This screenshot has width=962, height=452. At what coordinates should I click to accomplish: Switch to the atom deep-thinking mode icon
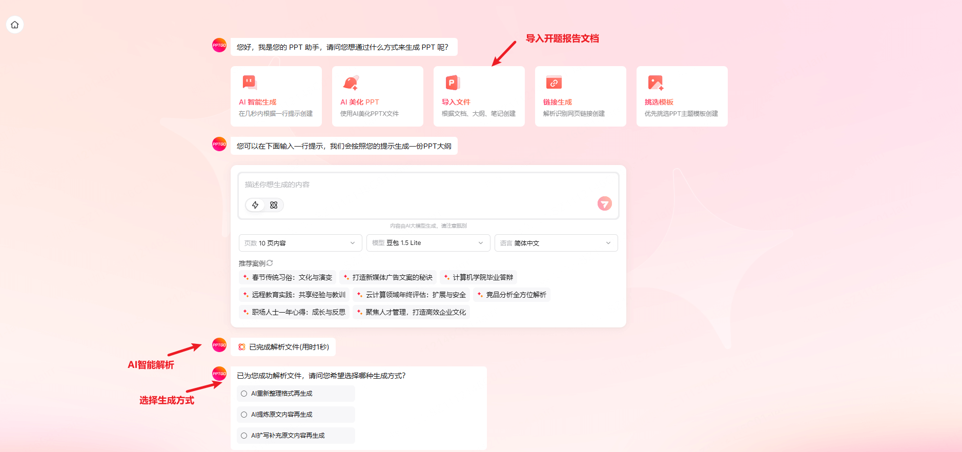point(274,205)
